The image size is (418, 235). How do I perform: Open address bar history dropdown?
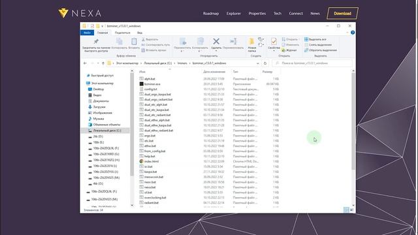pyautogui.click(x=258, y=63)
